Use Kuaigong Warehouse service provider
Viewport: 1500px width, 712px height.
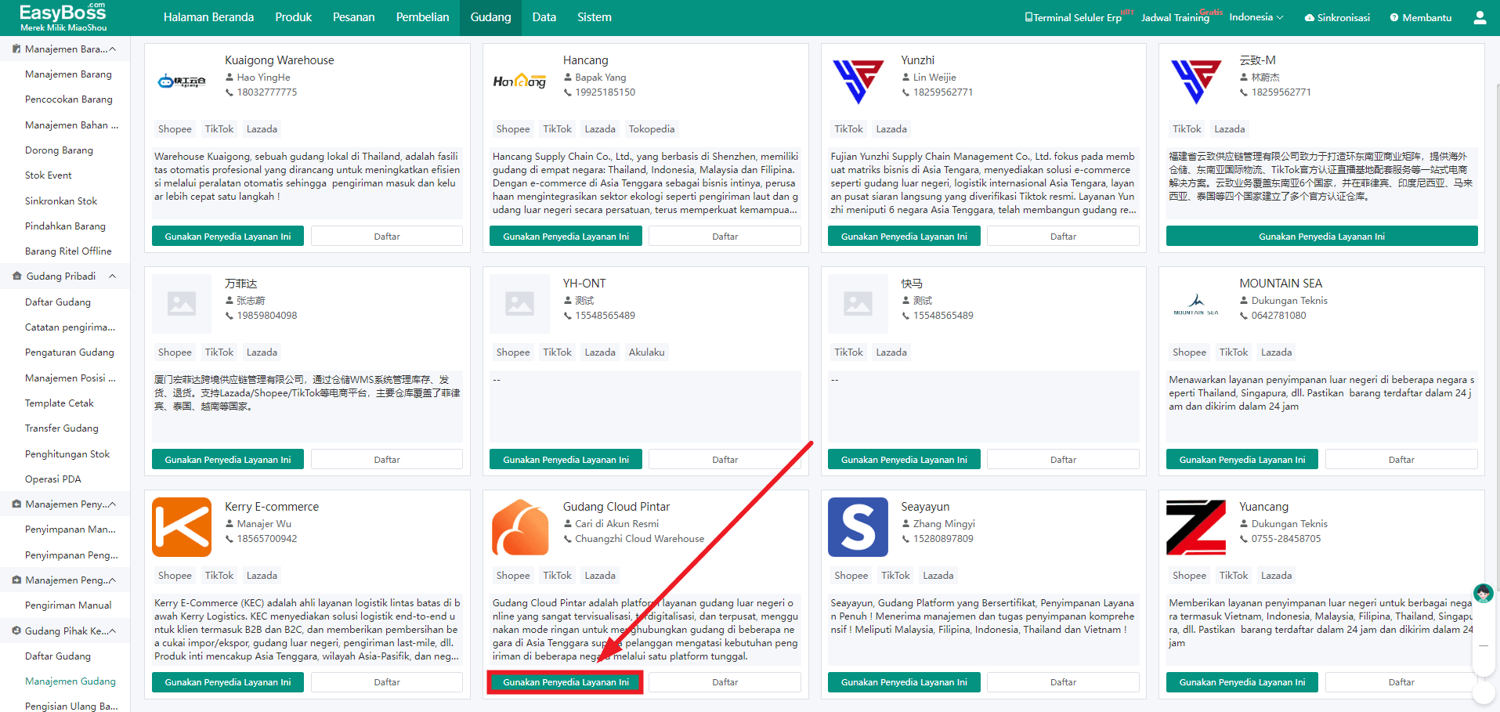tap(228, 236)
